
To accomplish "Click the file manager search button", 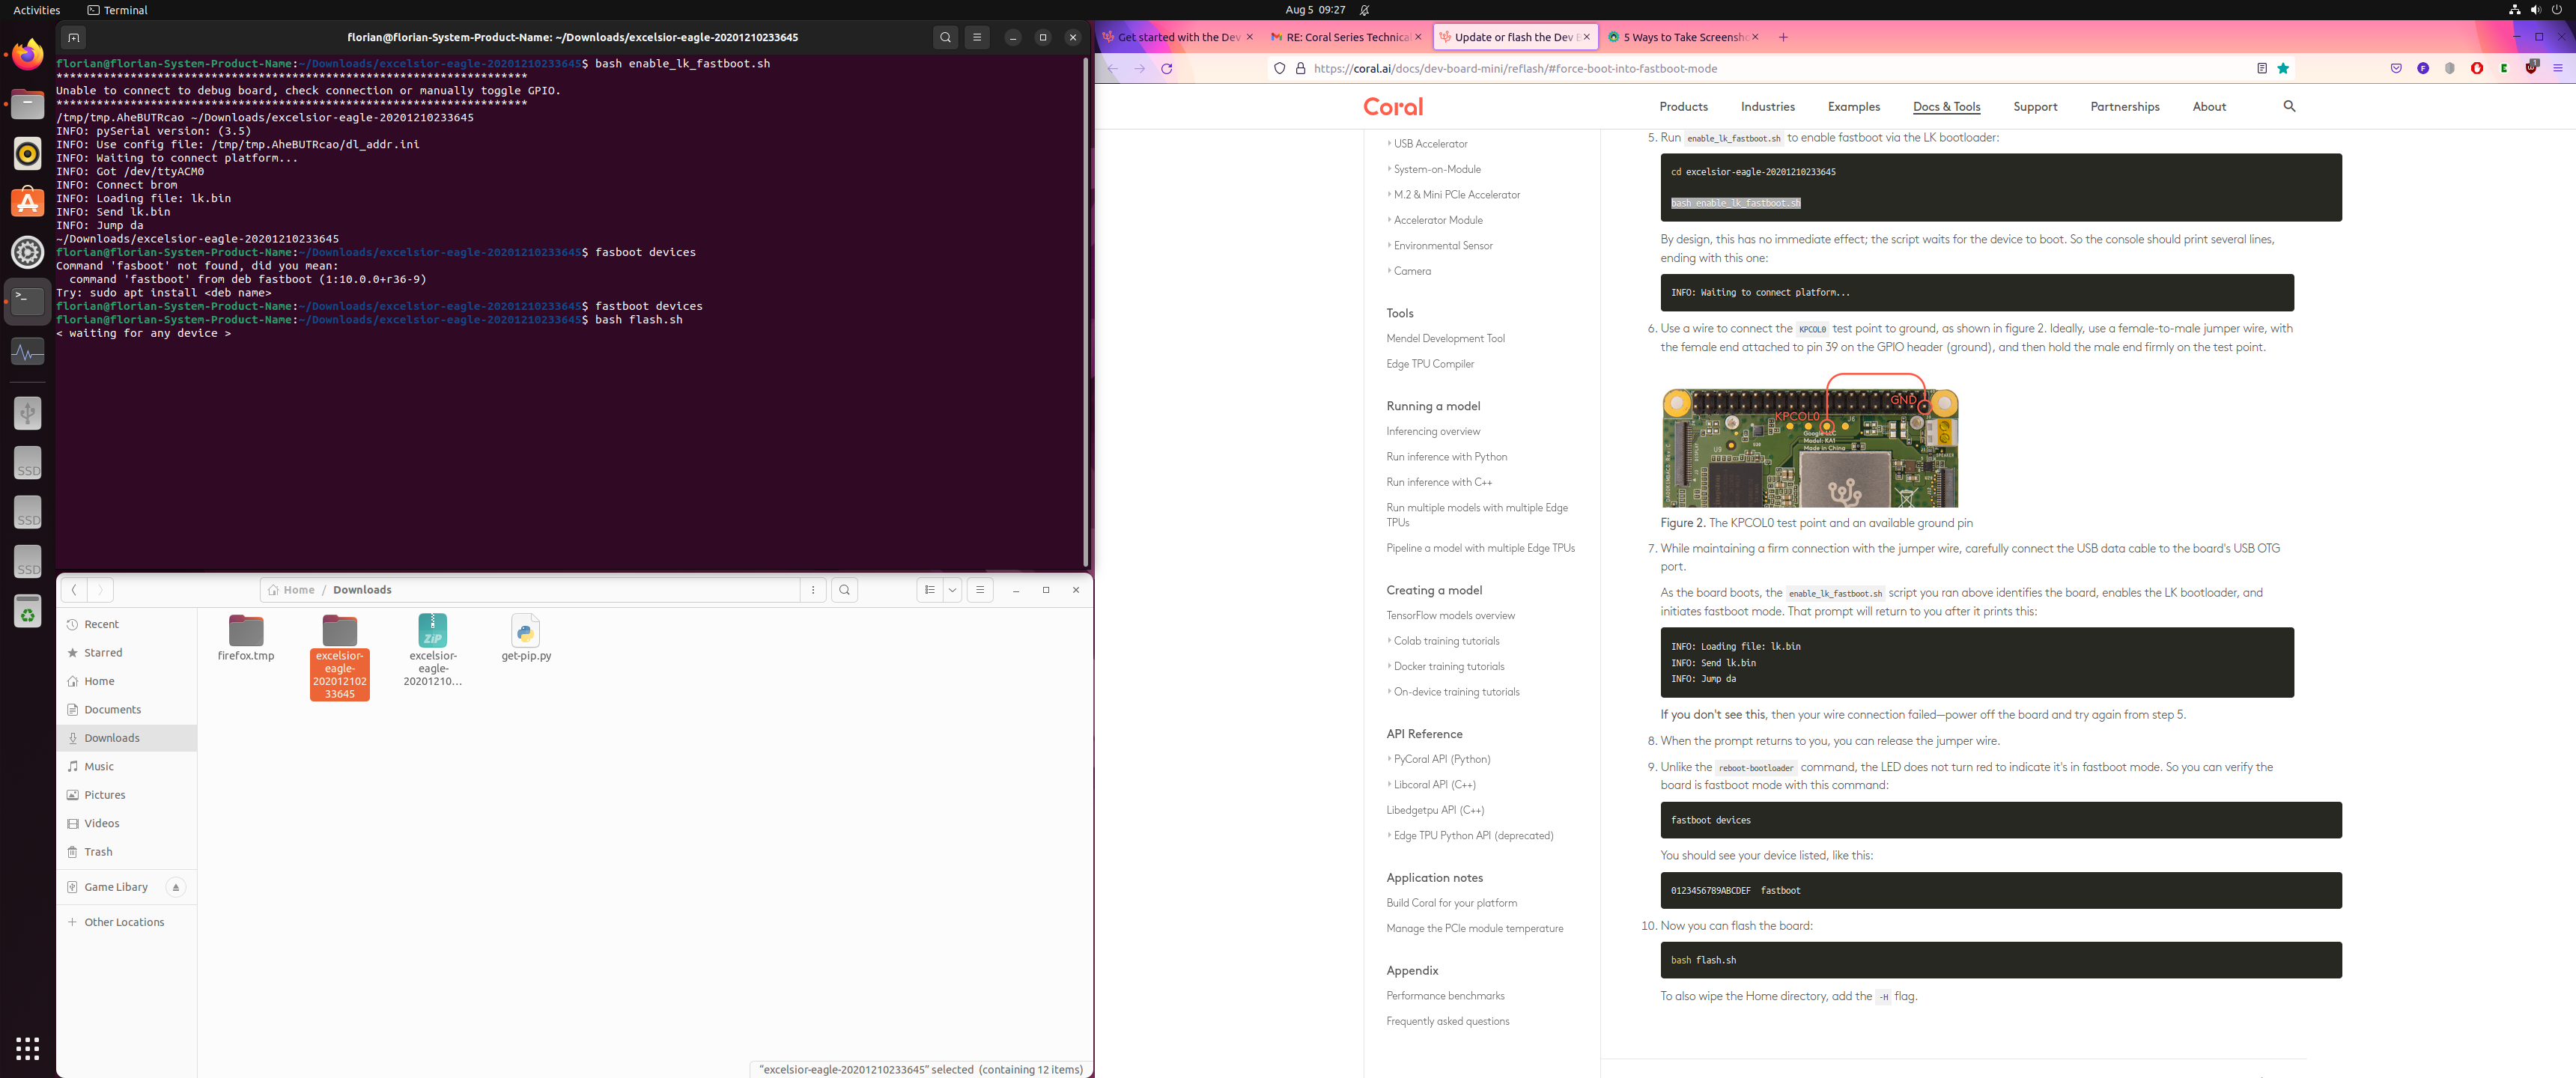I will point(844,590).
